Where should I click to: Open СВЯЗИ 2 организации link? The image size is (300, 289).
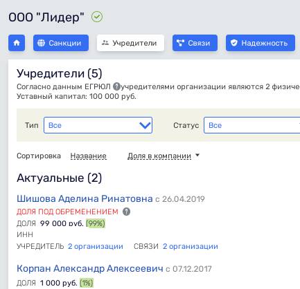[x=191, y=246]
